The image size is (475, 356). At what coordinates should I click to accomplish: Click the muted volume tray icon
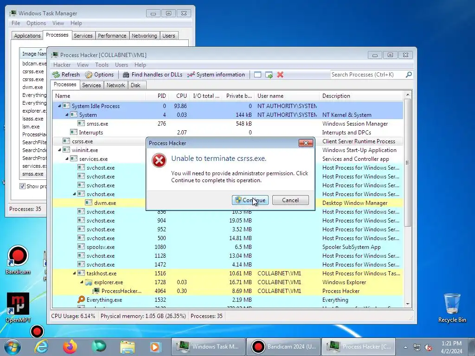428,347
